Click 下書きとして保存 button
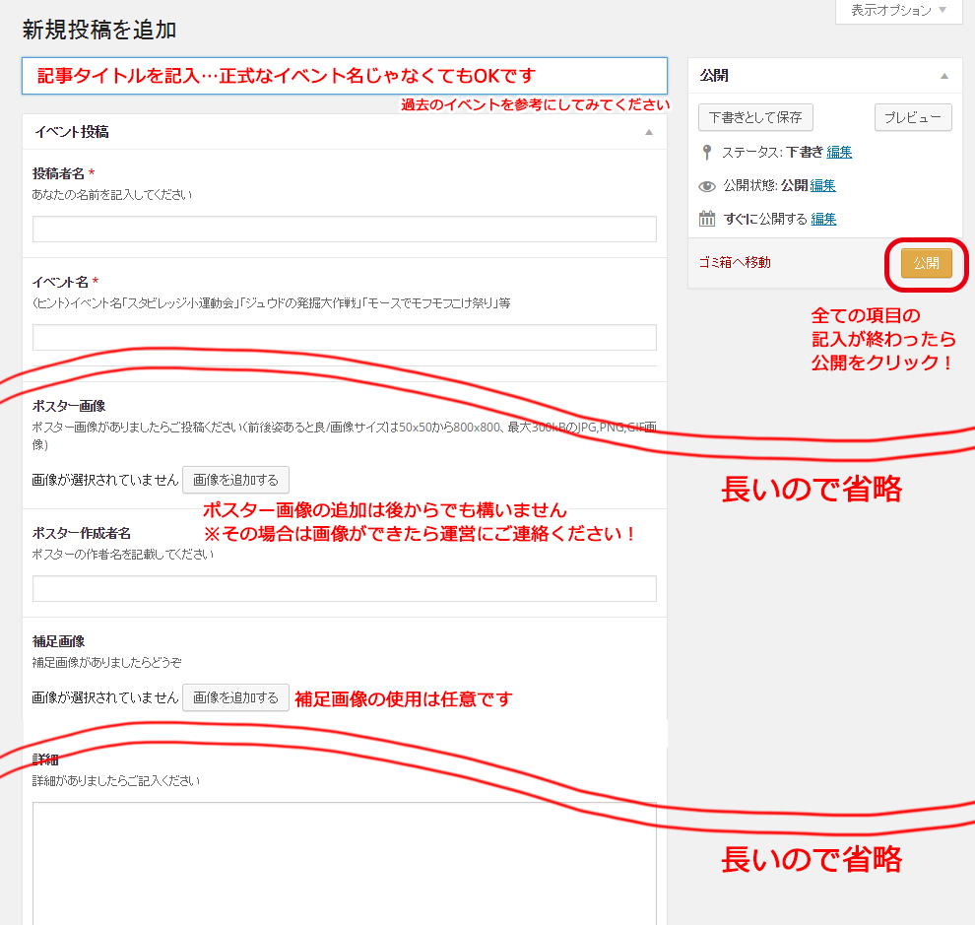975x925 pixels. pos(755,117)
